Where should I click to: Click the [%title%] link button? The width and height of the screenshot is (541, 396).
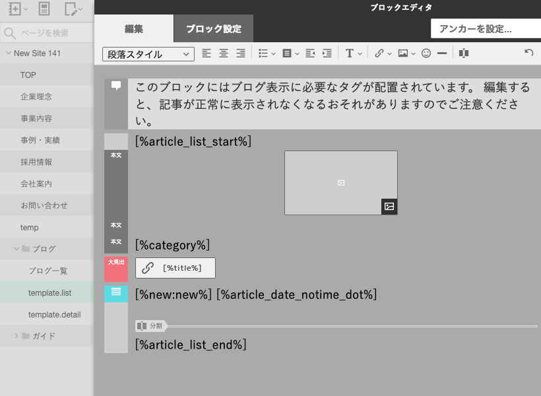(x=175, y=268)
